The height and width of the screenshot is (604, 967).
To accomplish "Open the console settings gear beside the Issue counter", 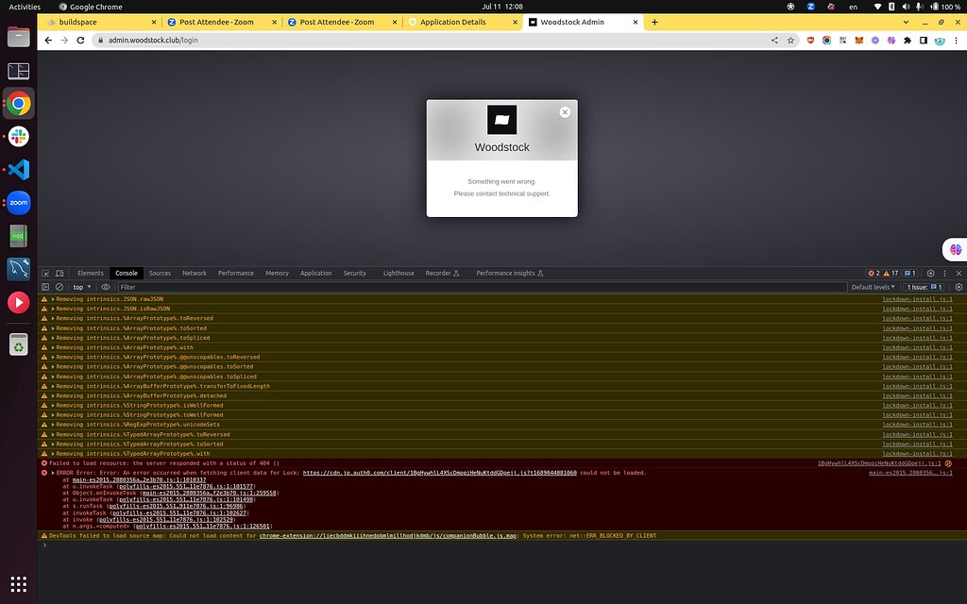I will 959,287.
